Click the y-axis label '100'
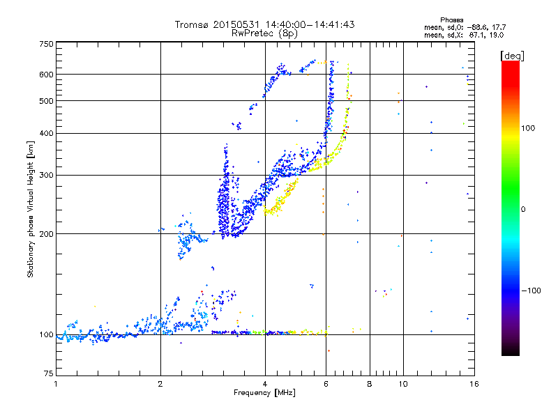Viewport: 558px width, 418px height. 46,334
